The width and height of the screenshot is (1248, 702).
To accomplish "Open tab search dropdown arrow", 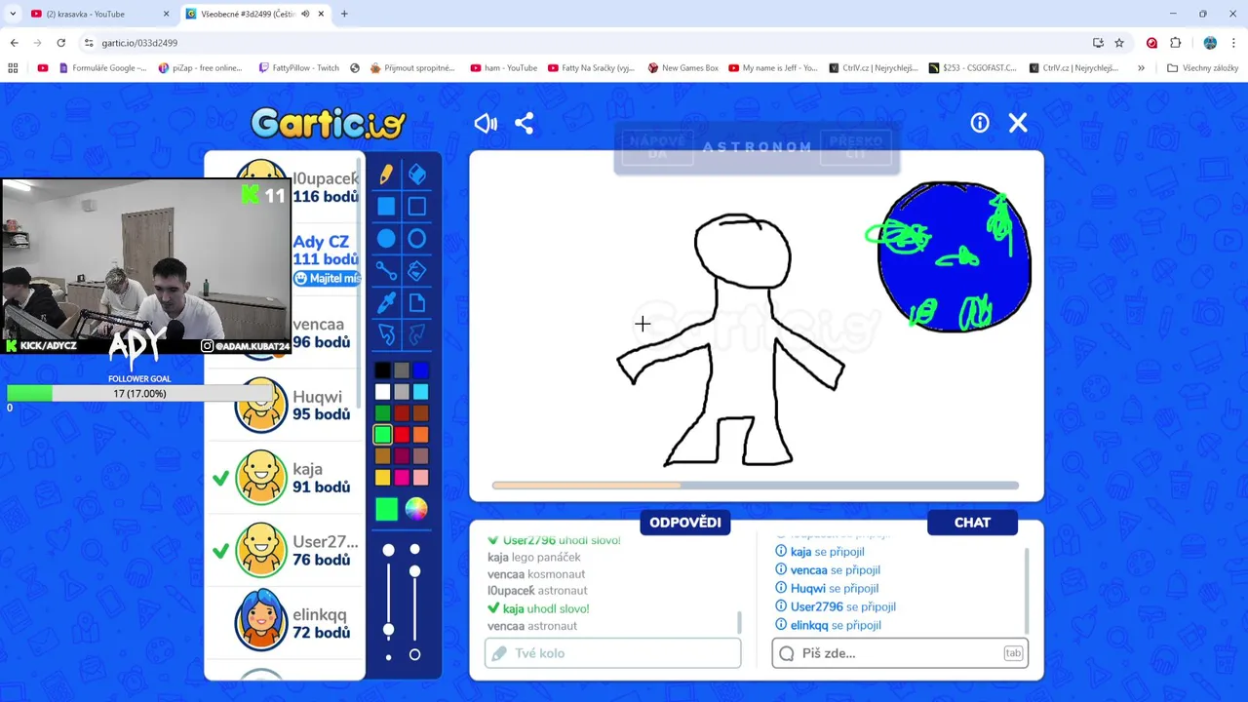I will point(12,14).
